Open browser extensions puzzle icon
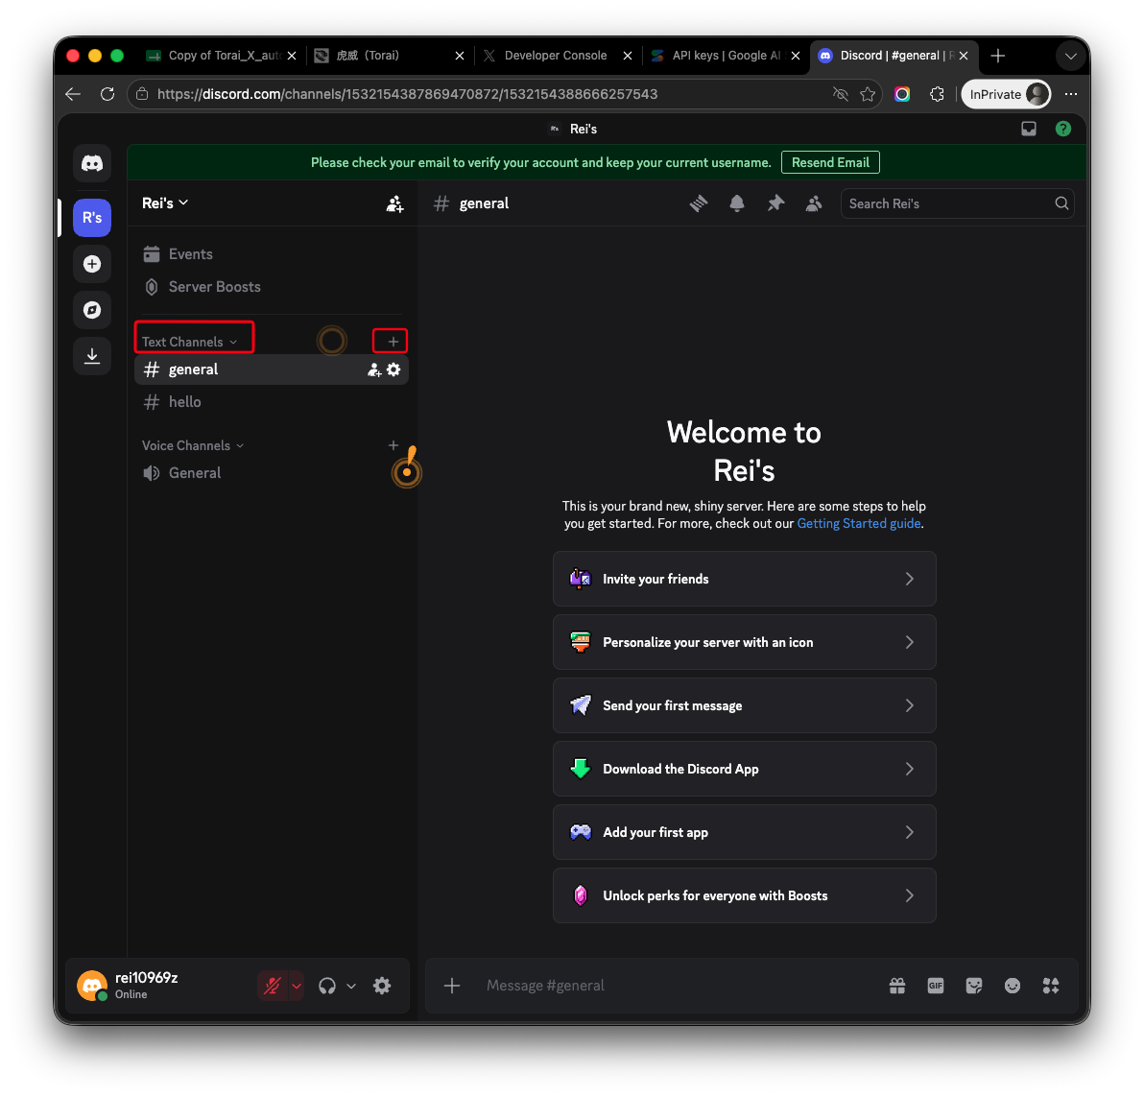The height and width of the screenshot is (1096, 1144). tap(938, 94)
